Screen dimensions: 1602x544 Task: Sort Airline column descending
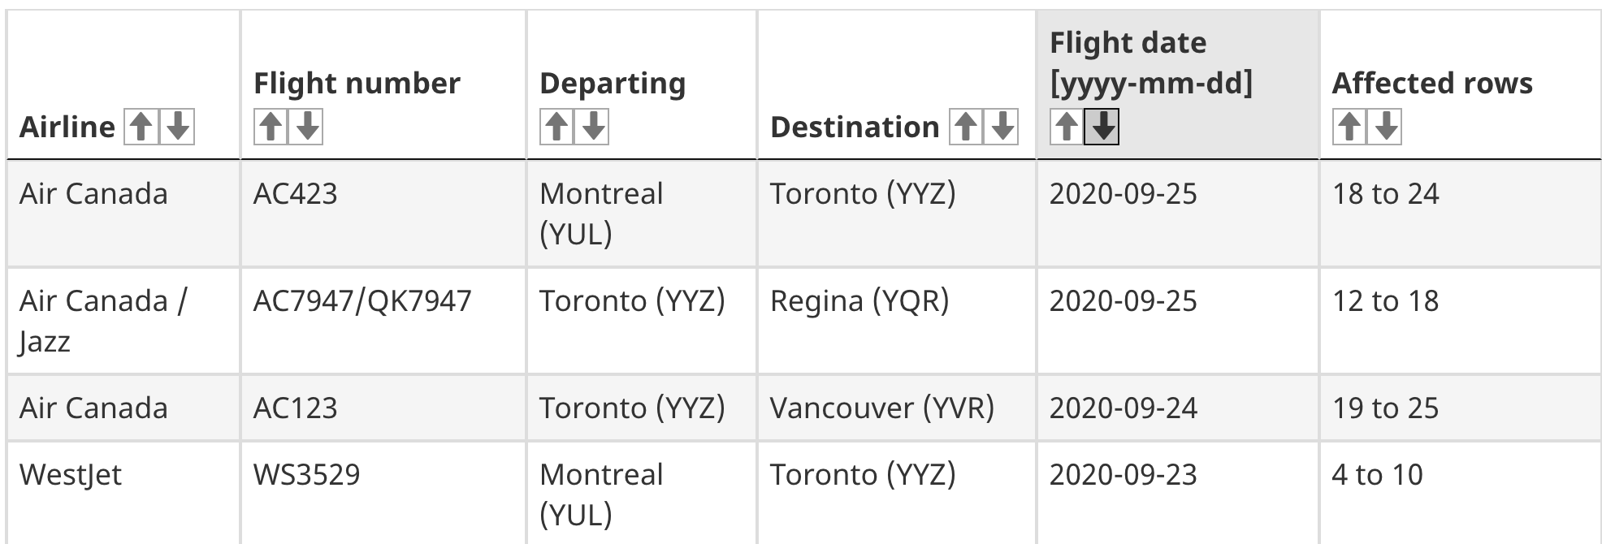click(178, 127)
